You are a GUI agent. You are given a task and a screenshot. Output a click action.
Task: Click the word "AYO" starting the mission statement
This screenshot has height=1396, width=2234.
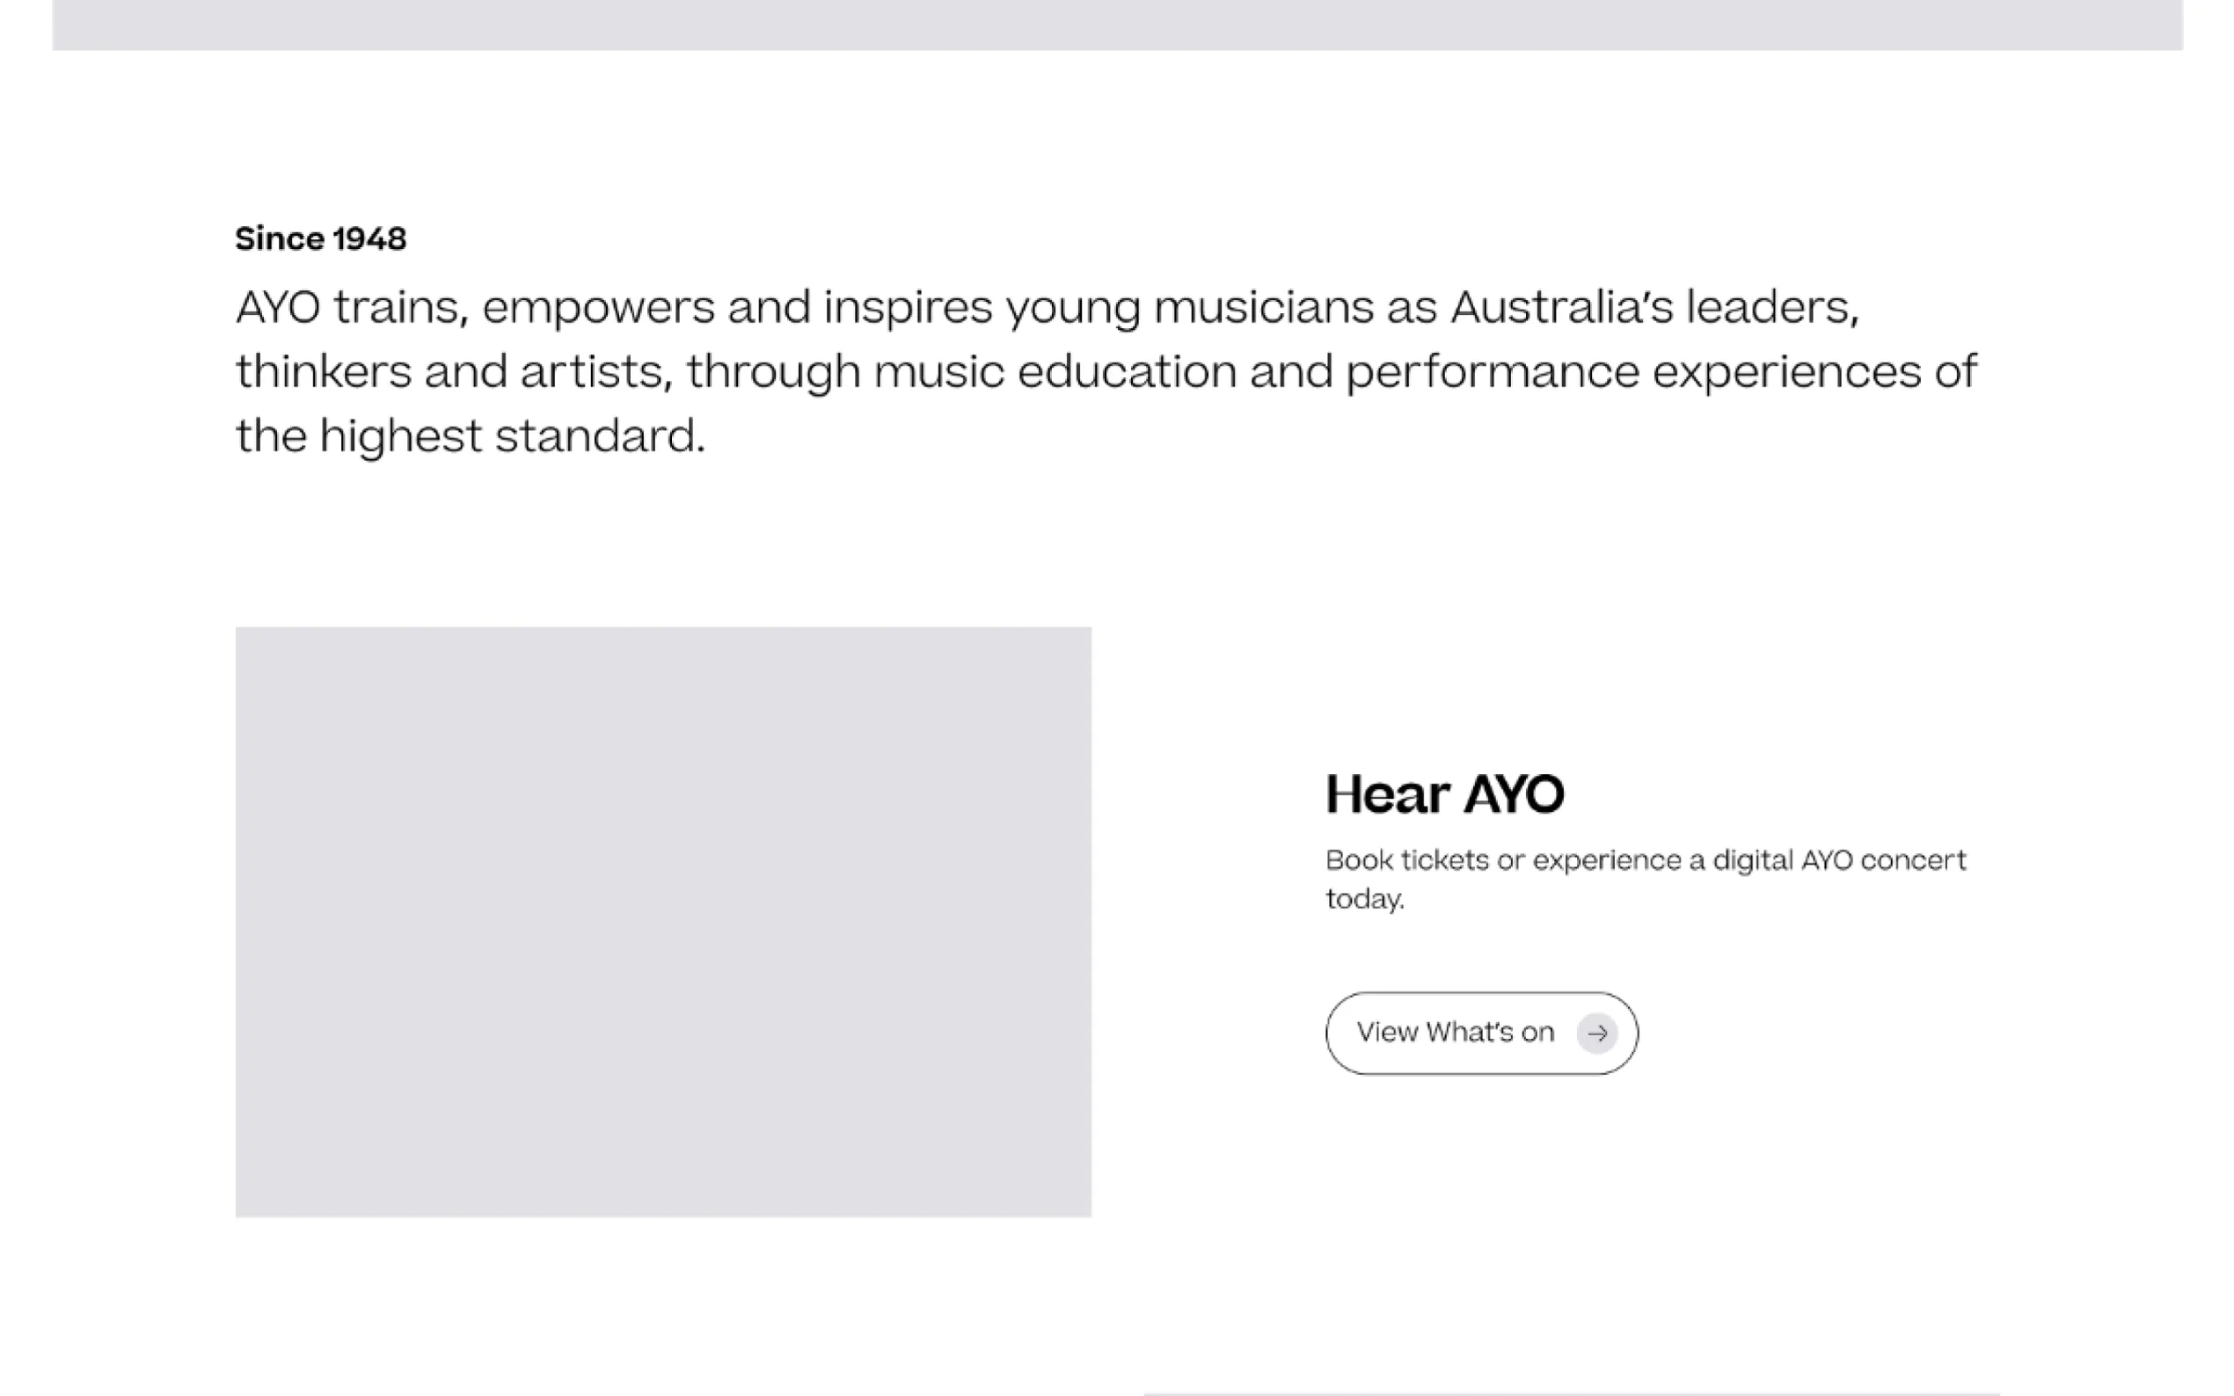pos(278,306)
